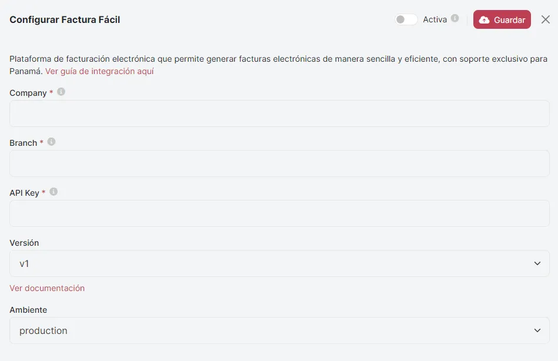Select the API Key input field
This screenshot has height=361, width=558.
279,213
